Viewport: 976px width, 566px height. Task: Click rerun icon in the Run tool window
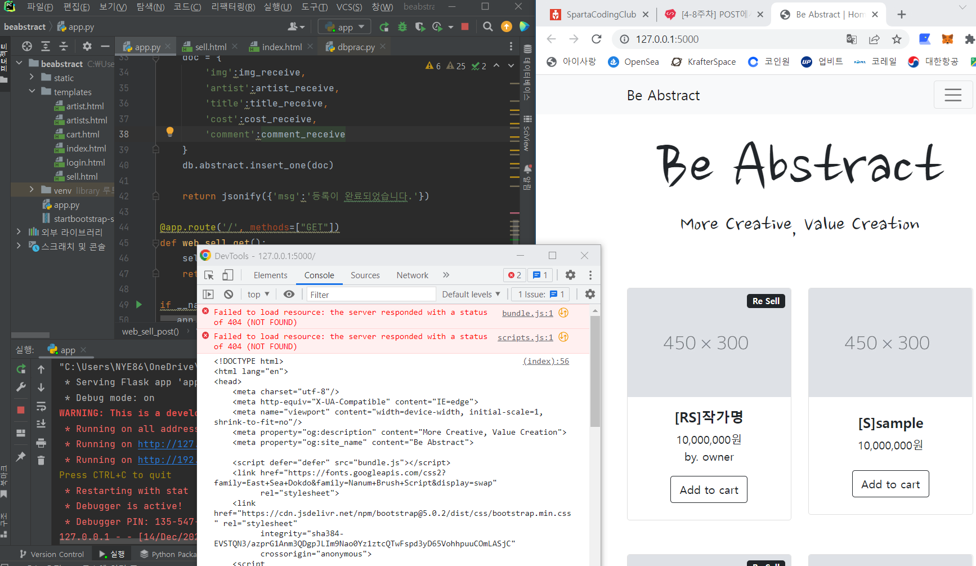[x=21, y=369]
